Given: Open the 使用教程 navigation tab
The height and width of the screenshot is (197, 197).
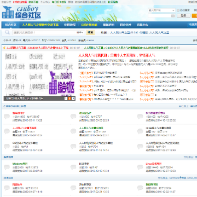Looking at the screenshot, I should click(x=70, y=25).
